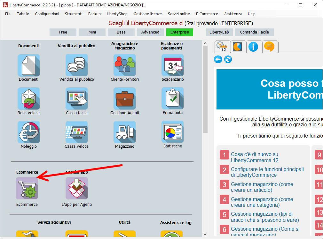Launch the Ecommerce cart icon

pyautogui.click(x=27, y=188)
